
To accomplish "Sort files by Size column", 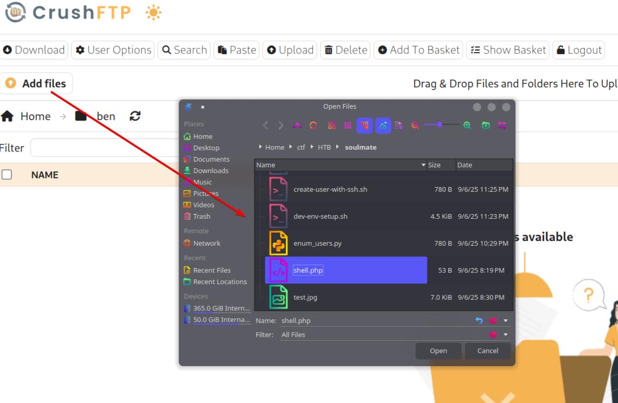I will (x=441, y=165).
